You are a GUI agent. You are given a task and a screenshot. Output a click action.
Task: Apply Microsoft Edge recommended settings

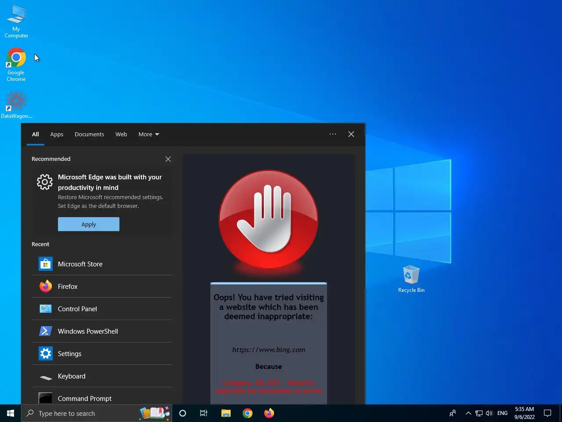tap(89, 224)
